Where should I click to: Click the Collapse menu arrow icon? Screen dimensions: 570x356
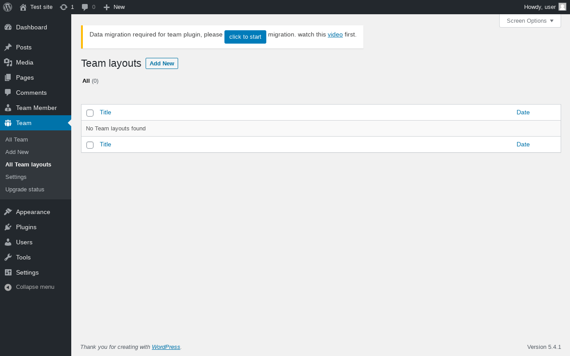pos(8,287)
